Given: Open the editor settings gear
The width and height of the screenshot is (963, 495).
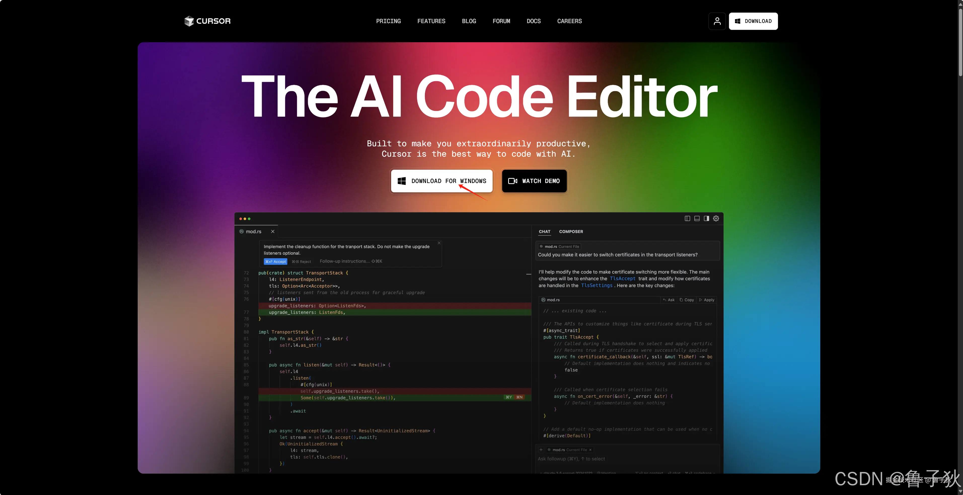Looking at the screenshot, I should (716, 218).
